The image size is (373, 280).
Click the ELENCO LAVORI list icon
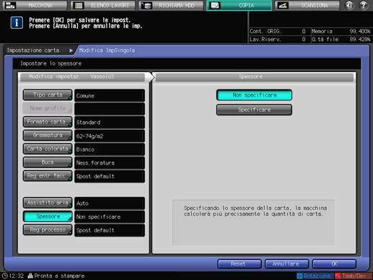point(79,5)
